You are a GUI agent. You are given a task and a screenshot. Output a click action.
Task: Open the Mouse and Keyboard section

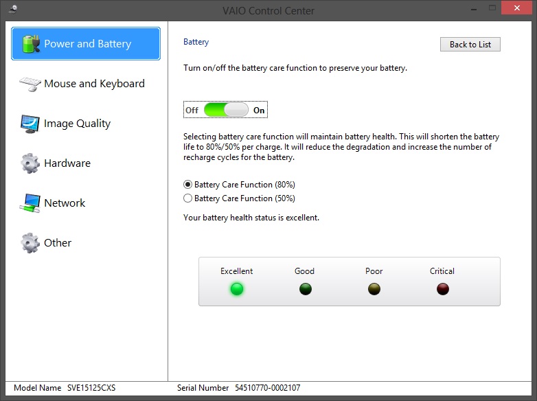94,84
